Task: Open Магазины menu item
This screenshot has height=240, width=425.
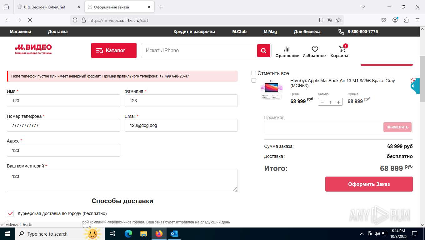Action: [x=20, y=32]
